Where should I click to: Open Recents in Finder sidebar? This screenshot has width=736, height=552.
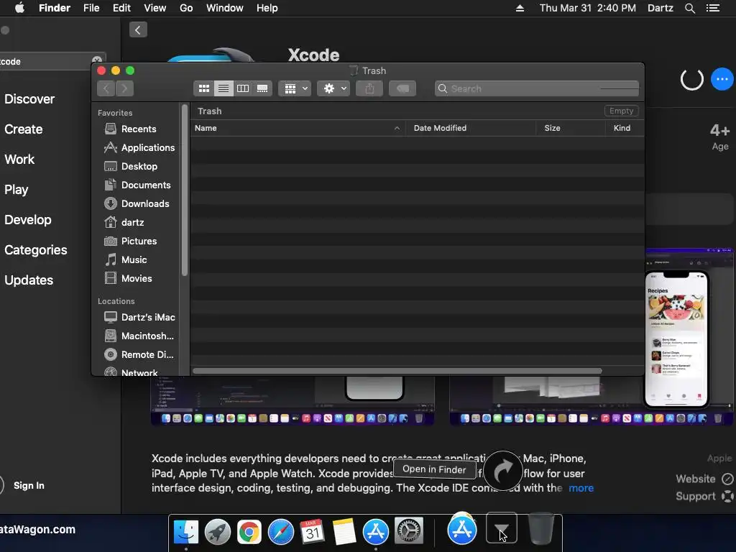(139, 129)
